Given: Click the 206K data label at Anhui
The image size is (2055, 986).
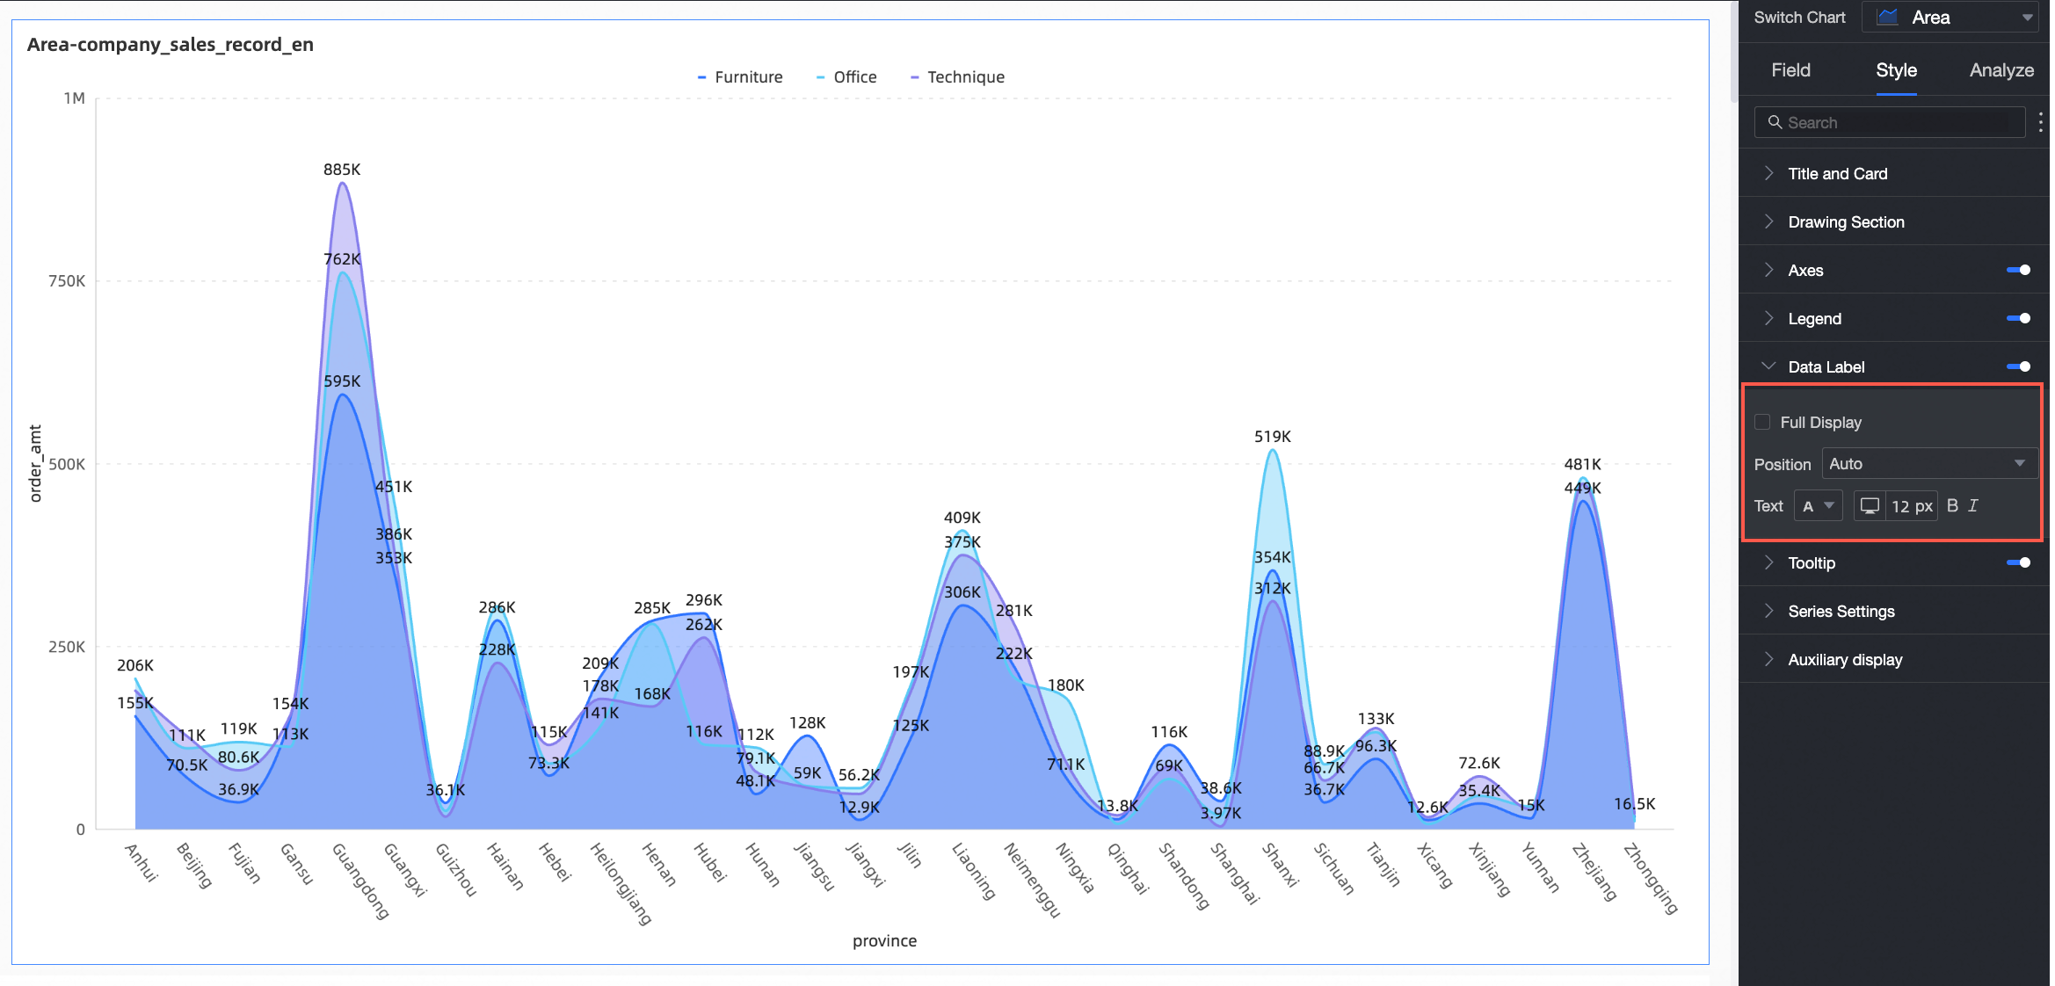Looking at the screenshot, I should click(x=135, y=665).
